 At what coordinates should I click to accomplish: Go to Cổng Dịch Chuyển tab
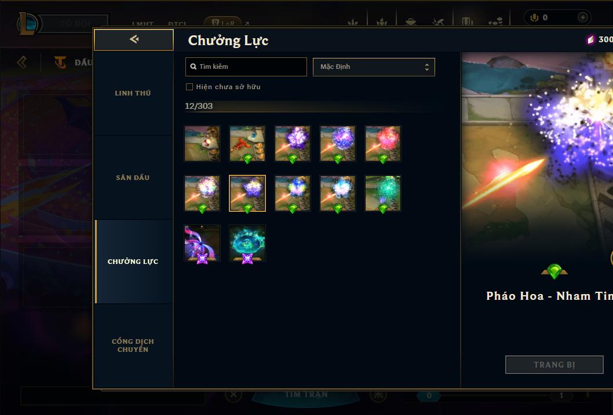(x=133, y=346)
